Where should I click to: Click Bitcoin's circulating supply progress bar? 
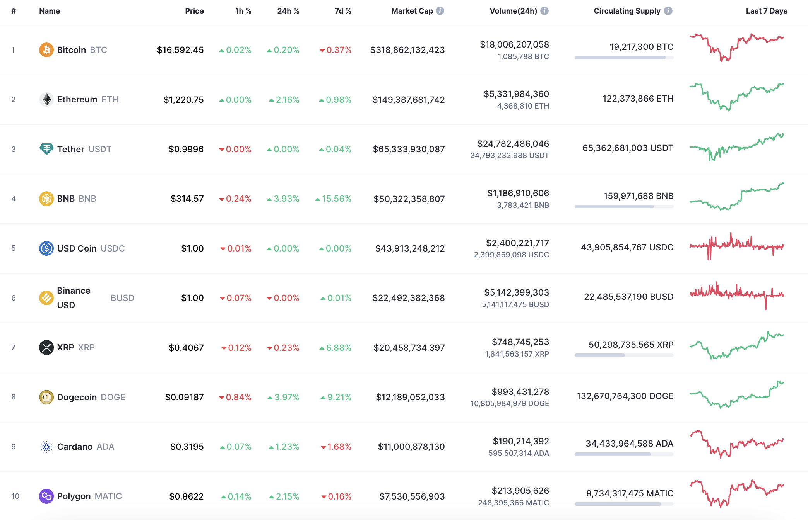[x=623, y=59]
